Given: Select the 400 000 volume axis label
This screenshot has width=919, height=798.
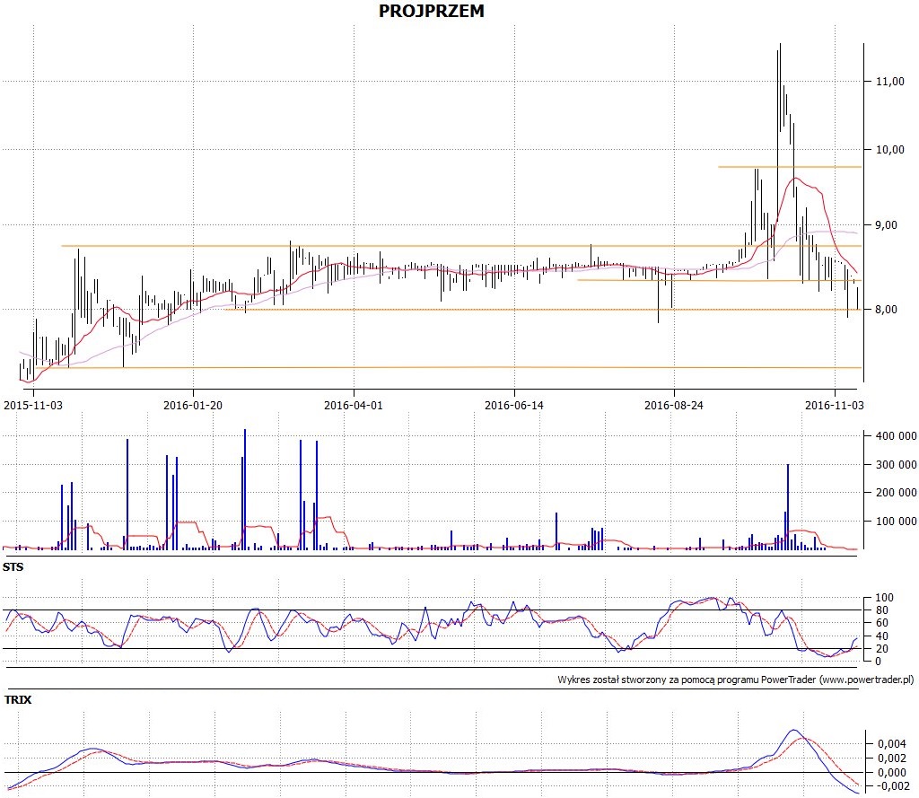Looking at the screenshot, I should 896,436.
